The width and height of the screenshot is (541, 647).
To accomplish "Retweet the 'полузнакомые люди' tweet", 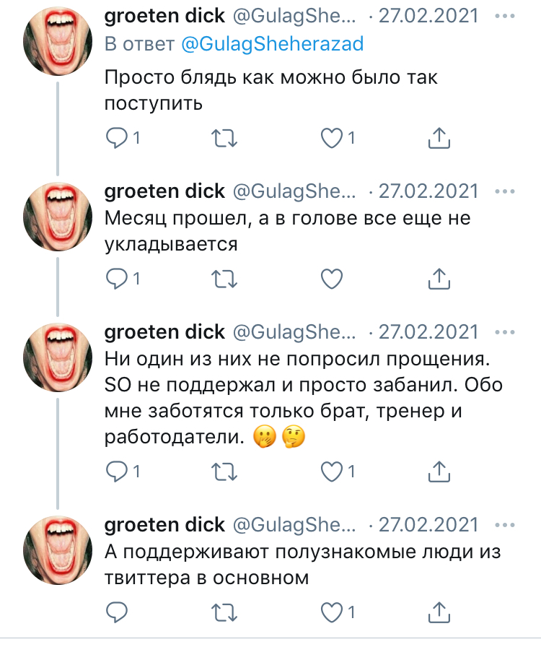I will [x=226, y=612].
